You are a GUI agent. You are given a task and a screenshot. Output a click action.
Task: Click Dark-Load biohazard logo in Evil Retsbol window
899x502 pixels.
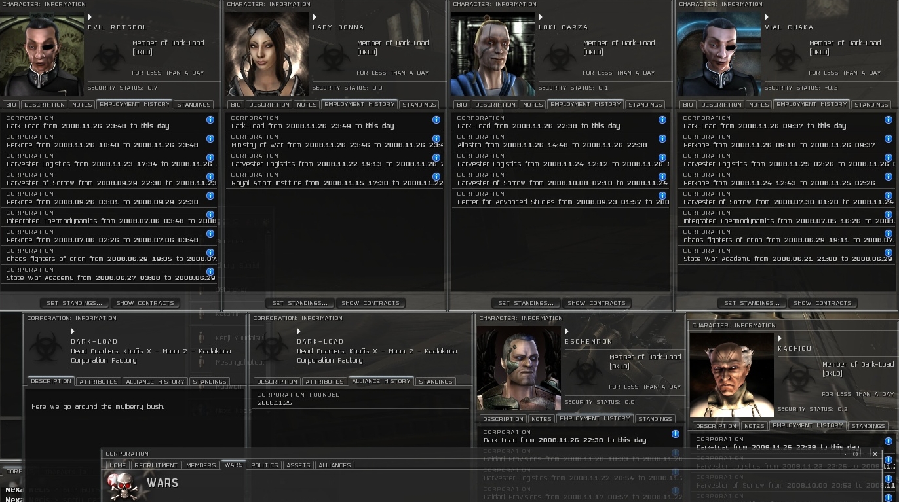[x=109, y=59]
